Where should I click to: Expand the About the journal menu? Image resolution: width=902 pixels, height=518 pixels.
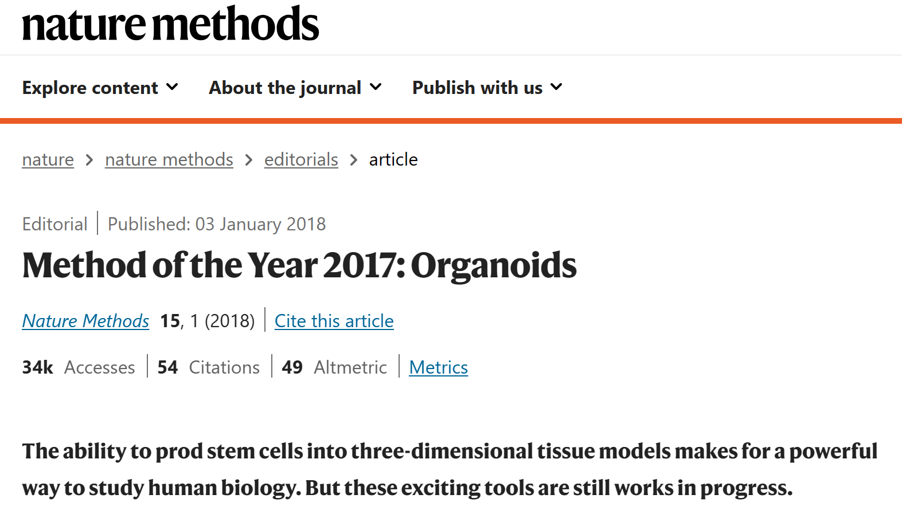(295, 88)
